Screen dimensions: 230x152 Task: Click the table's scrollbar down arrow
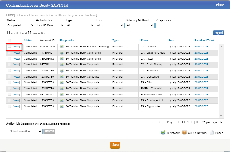coord(221,116)
